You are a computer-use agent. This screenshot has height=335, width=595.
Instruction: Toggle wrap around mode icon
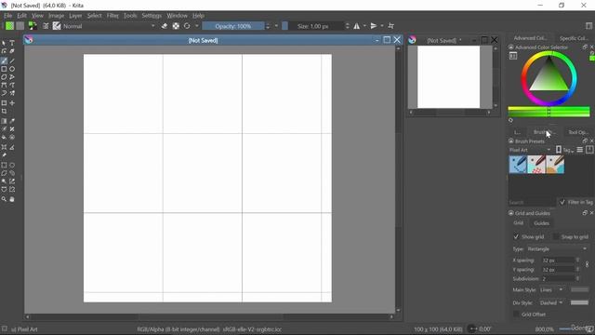(390, 26)
